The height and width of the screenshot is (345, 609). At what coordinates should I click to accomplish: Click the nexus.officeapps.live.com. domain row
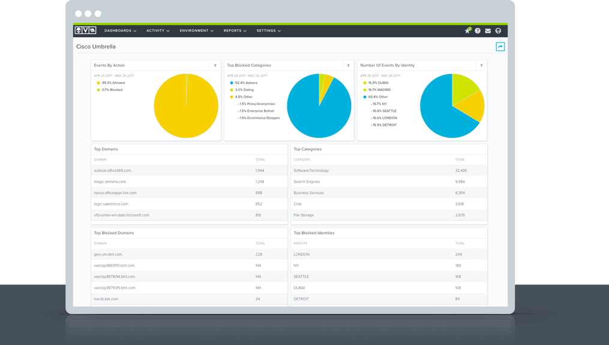pyautogui.click(x=189, y=193)
